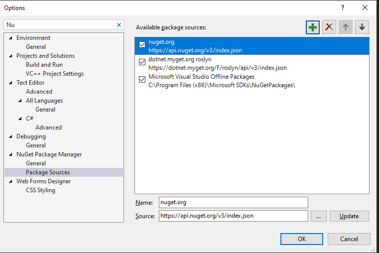Collapse the Text Editor tree node
The width and height of the screenshot is (379, 253).
tap(11, 83)
